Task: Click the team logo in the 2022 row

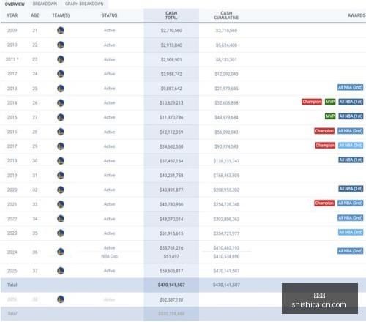Action: pyautogui.click(x=61, y=219)
